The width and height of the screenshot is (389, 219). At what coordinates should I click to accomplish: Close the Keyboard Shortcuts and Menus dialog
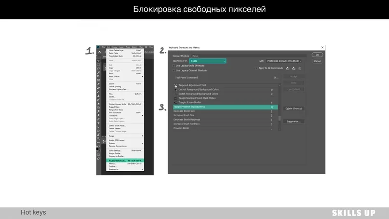coord(322,47)
